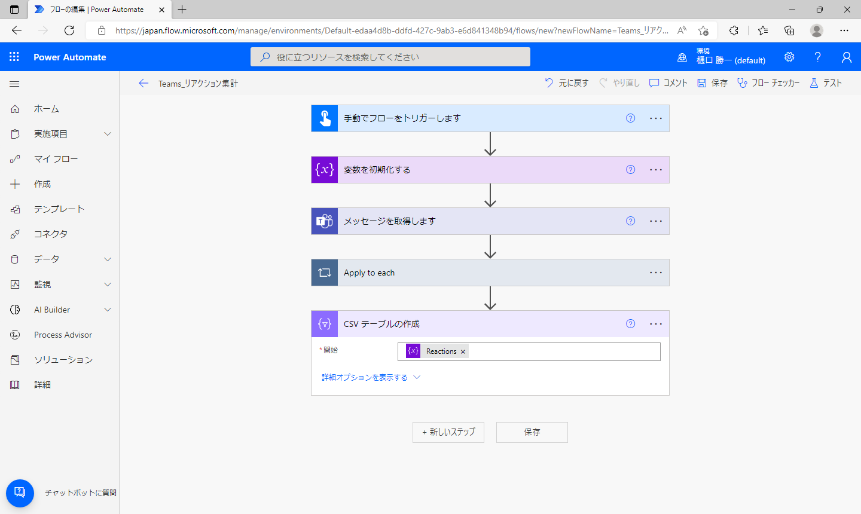Click テスト in toolbar

(826, 83)
